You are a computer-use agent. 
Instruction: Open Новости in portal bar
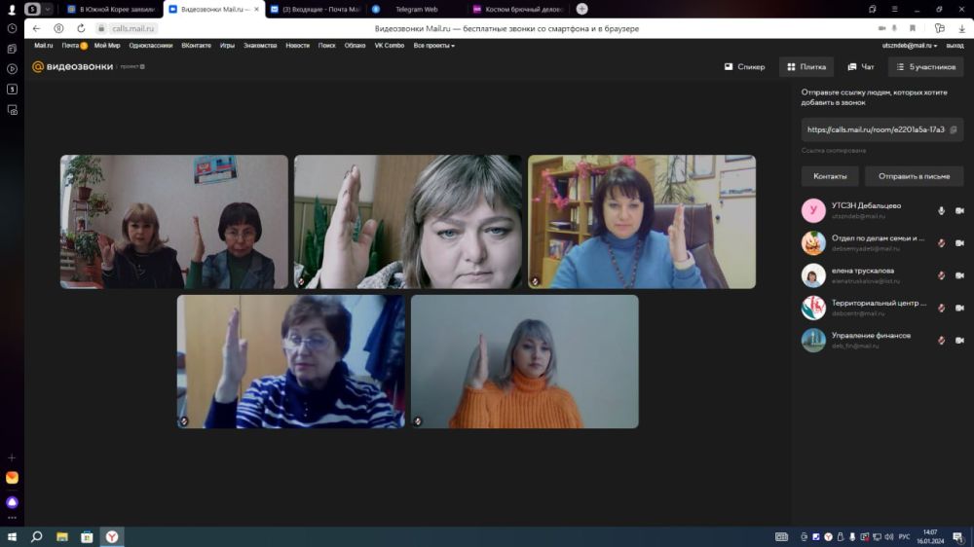pyautogui.click(x=297, y=46)
